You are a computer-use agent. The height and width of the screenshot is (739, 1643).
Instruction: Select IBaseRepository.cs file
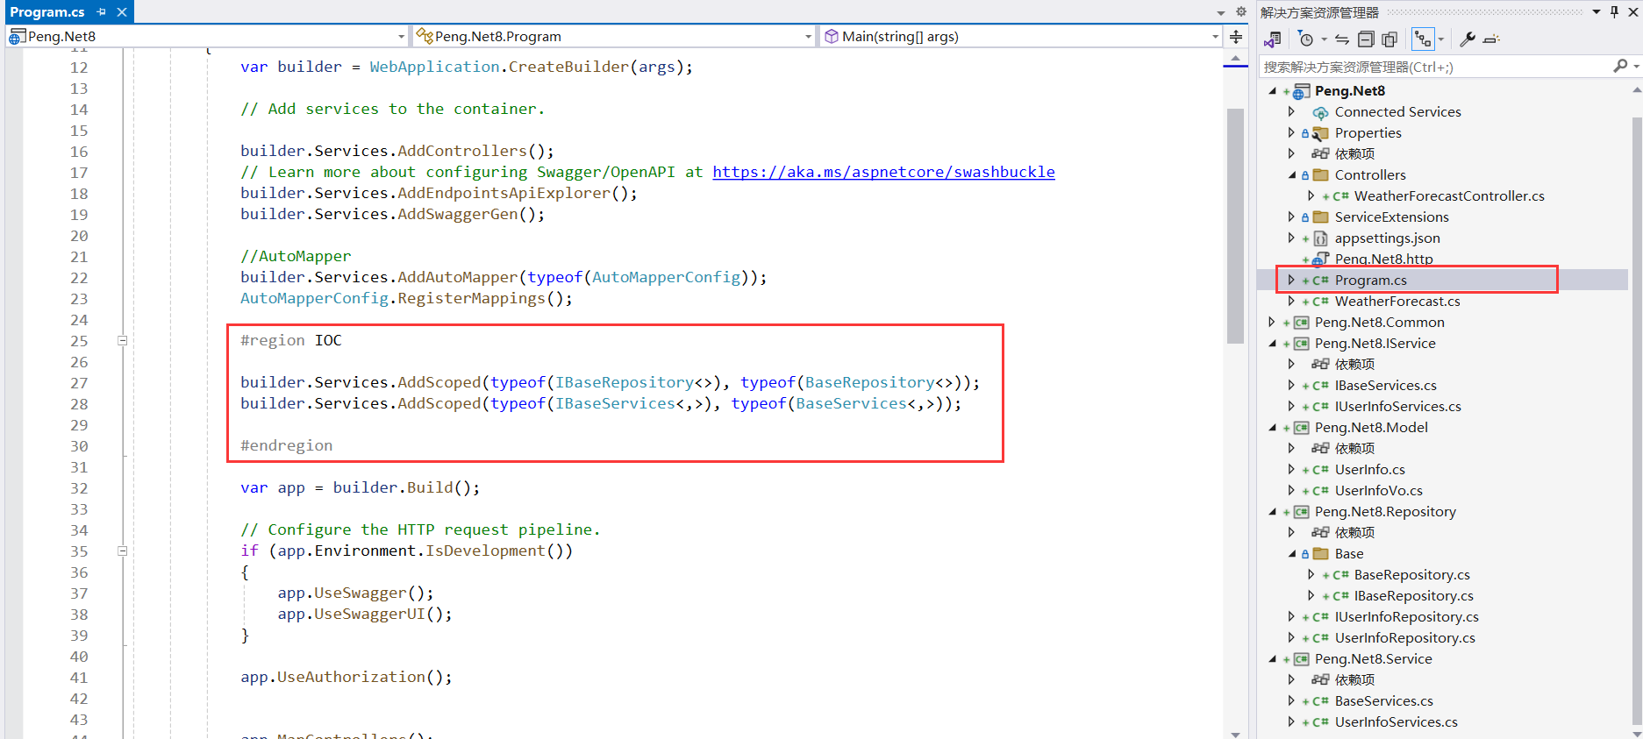pyautogui.click(x=1413, y=596)
